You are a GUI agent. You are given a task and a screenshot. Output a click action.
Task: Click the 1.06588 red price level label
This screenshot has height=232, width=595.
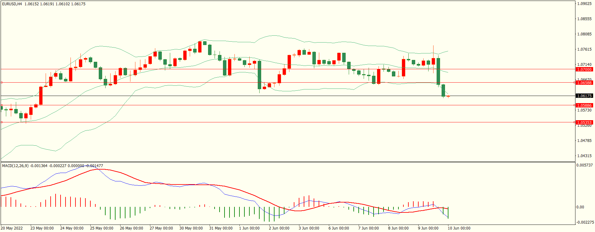coord(584,83)
